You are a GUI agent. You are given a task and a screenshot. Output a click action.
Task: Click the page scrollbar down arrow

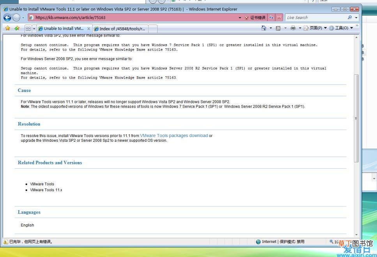(356, 235)
